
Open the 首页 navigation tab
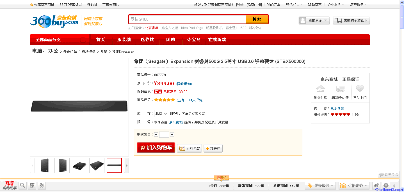click(101, 40)
